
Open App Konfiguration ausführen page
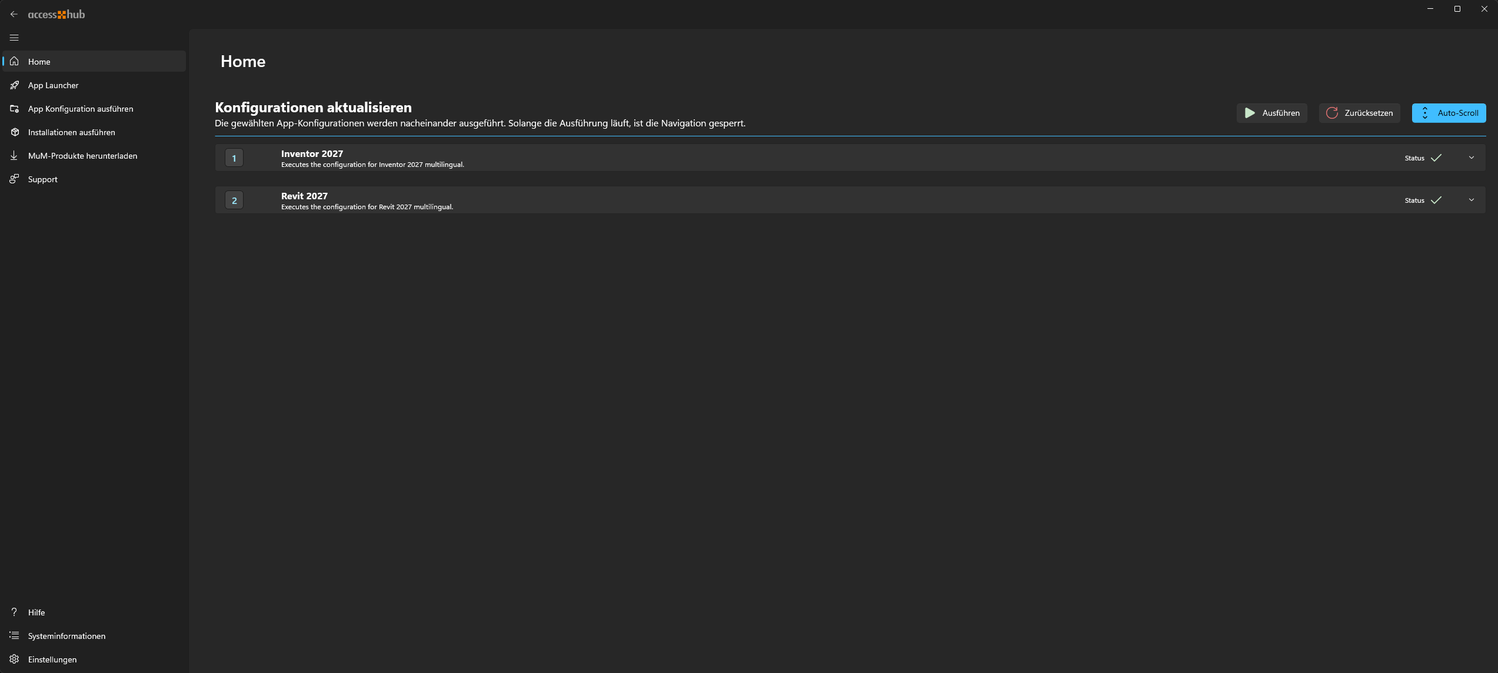click(x=94, y=109)
